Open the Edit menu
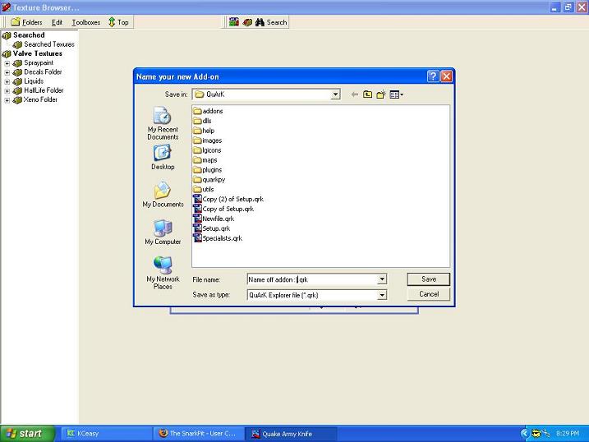Viewport: 589px width, 442px height. click(x=57, y=22)
